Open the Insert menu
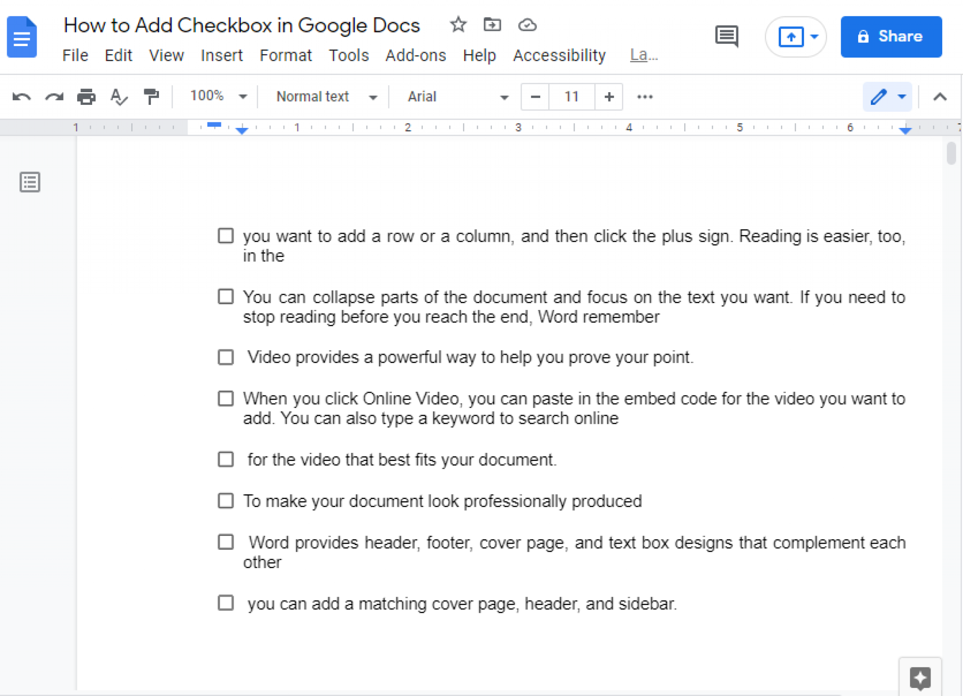This screenshot has width=963, height=696. 221,55
